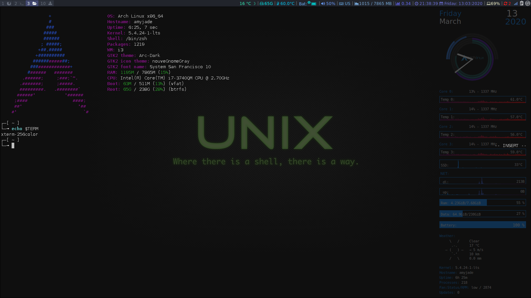Click the Arch Linux ASCII logo
Image resolution: width=531 pixels, height=298 pixels.
[50, 64]
